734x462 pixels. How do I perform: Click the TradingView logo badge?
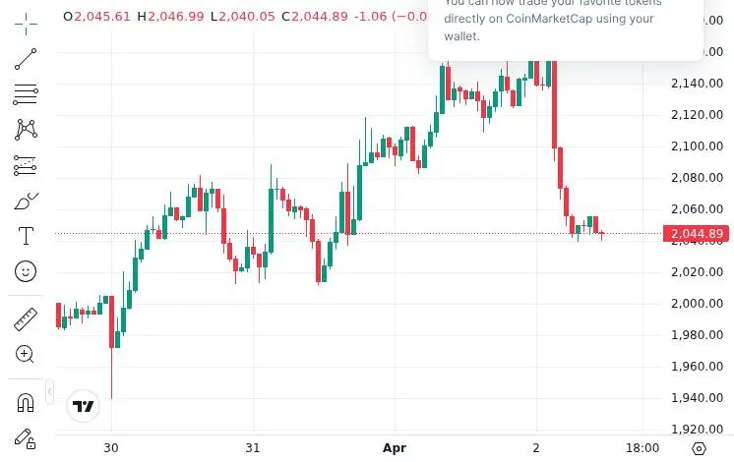(x=84, y=406)
